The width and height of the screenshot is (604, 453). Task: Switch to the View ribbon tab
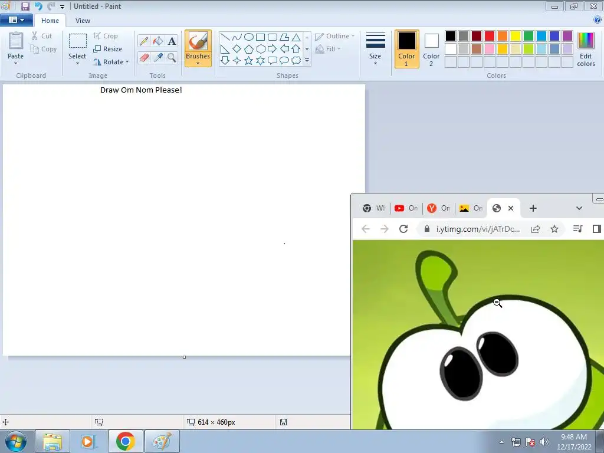pyautogui.click(x=83, y=21)
